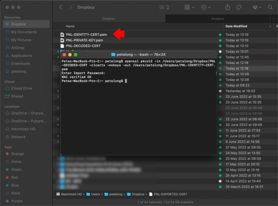Click PNL-EXPORTED-CERT in the path bar
This screenshot has height=206, width=278.
[x=168, y=194]
